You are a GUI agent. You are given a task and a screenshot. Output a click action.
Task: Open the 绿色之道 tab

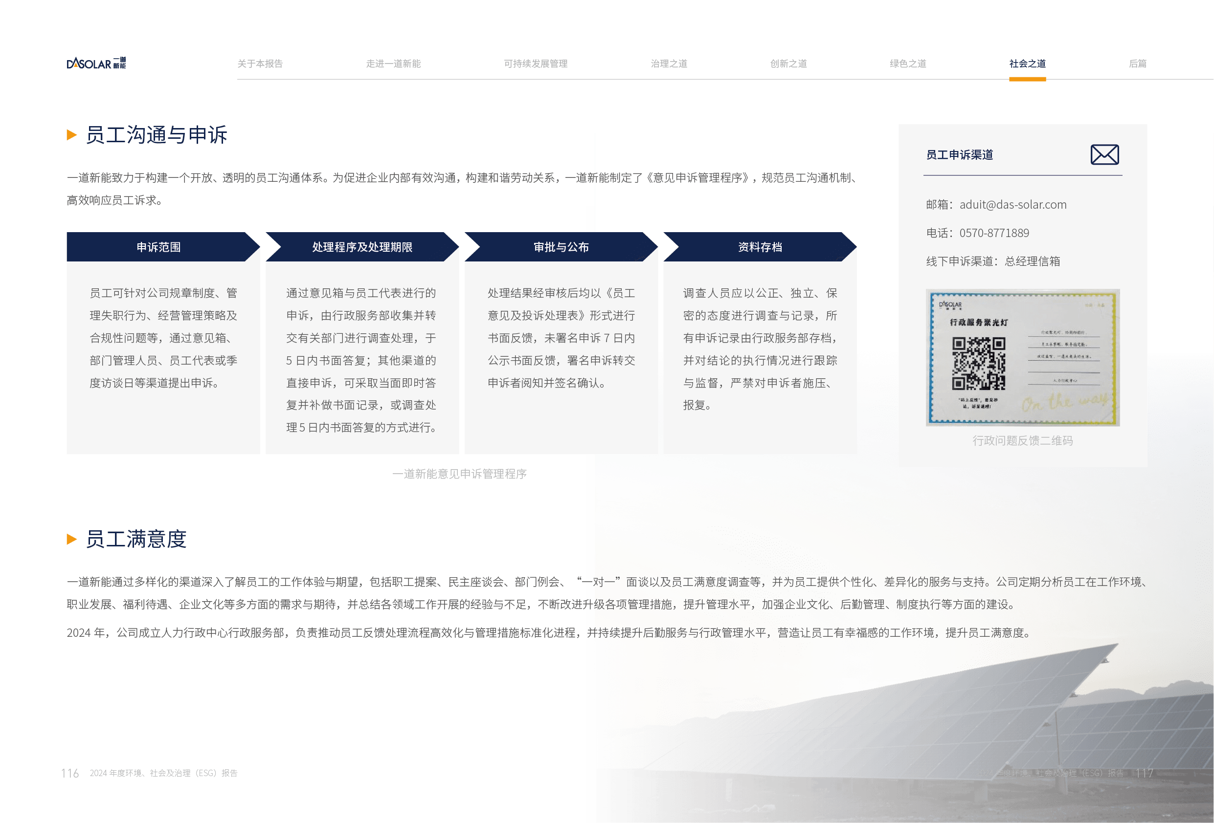tap(908, 64)
